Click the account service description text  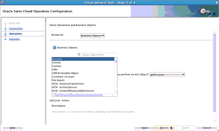coord(93,112)
